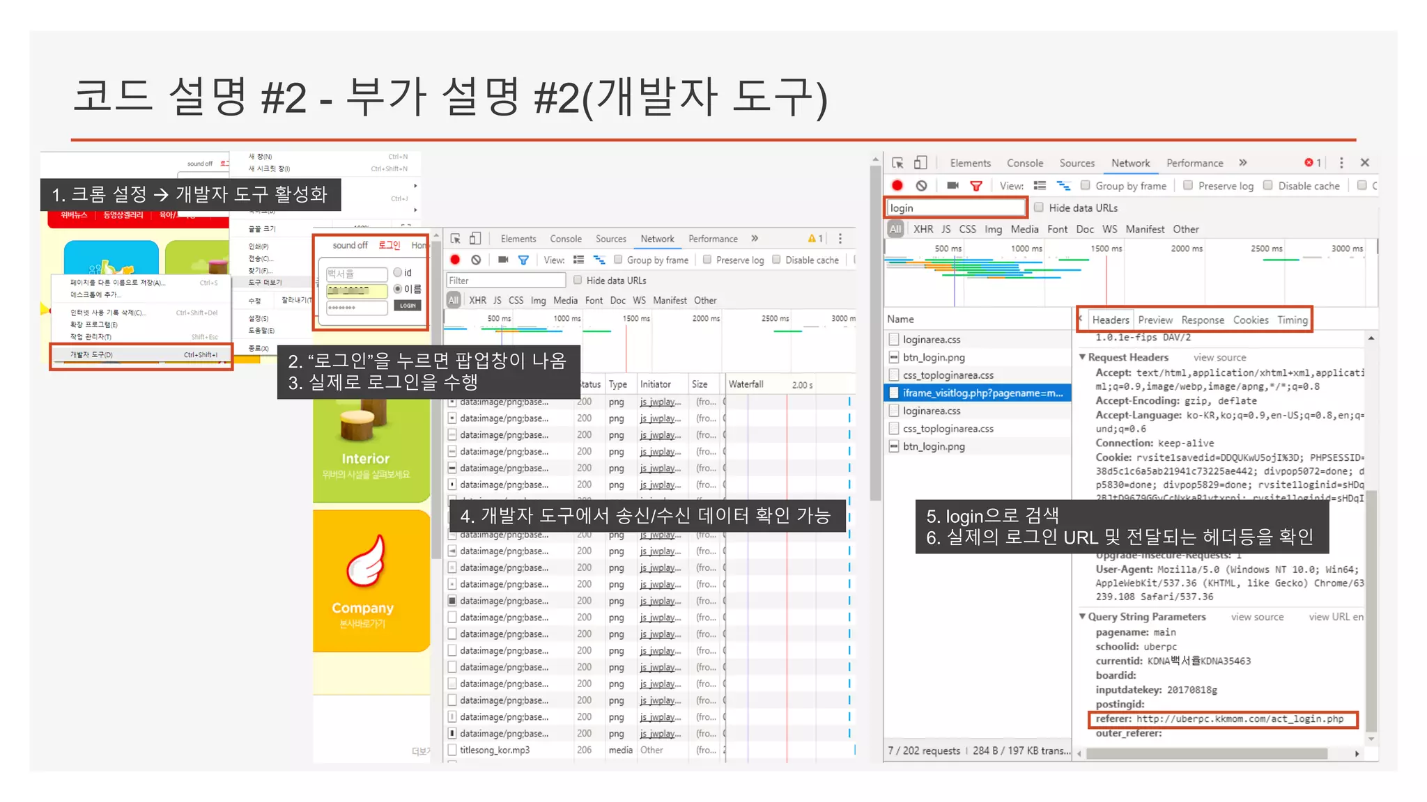The height and width of the screenshot is (802, 1427).
Task: Expand more DevTools tabs chevron
Action: pos(1242,163)
